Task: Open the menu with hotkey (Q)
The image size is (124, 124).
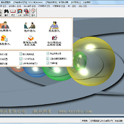Action: point(59,6)
